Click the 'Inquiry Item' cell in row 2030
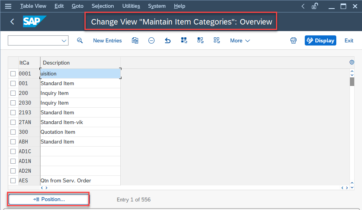362x210 pixels. tap(80, 103)
